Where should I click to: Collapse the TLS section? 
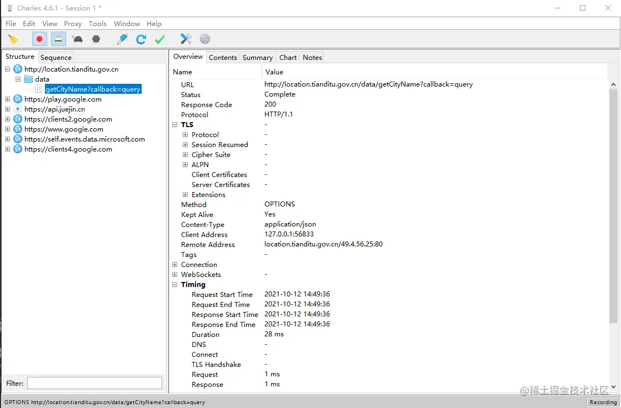174,125
